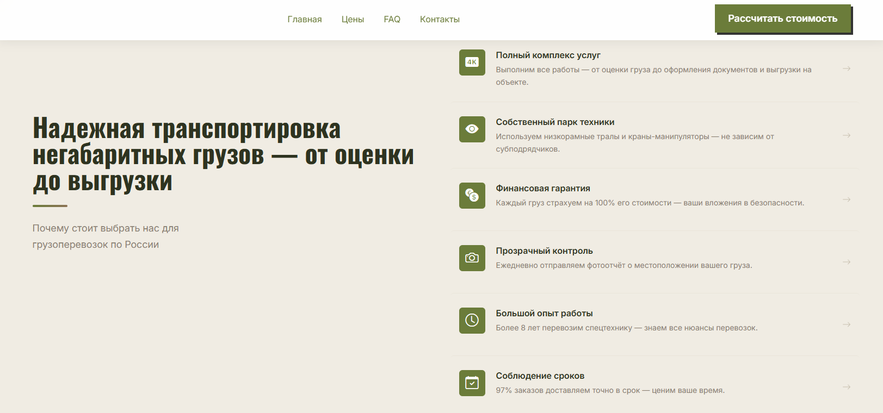The height and width of the screenshot is (413, 883).
Task: Expand the Полный комплекс услуг arrow
Action: (x=847, y=68)
